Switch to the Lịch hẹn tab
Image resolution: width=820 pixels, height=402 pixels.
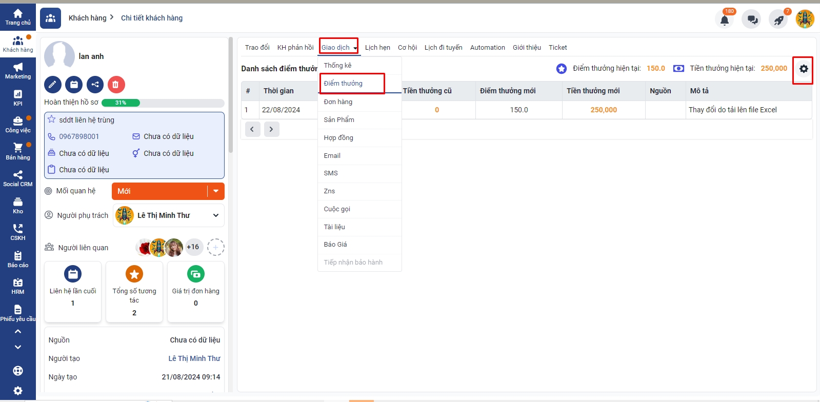pyautogui.click(x=377, y=48)
